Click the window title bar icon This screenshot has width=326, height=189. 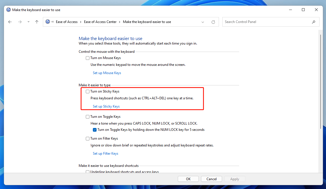click(8, 10)
